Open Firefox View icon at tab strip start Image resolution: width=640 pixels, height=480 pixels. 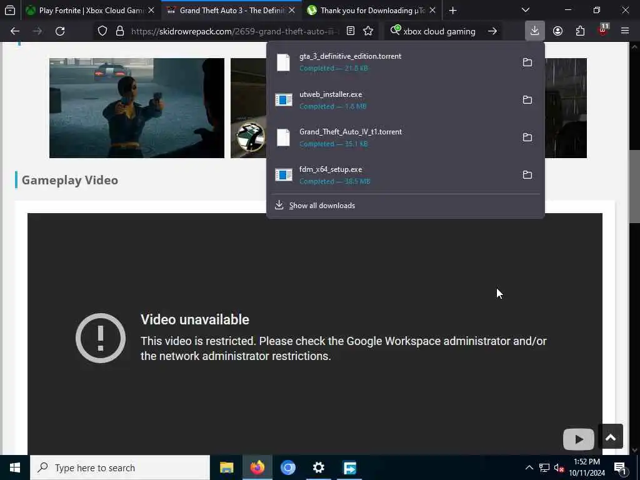click(10, 11)
